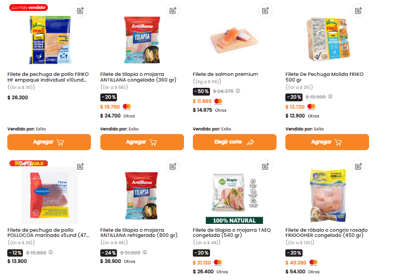Show price info for Pechuga Molida FRIKO
This screenshot has height=280, width=394.
pos(330,97)
